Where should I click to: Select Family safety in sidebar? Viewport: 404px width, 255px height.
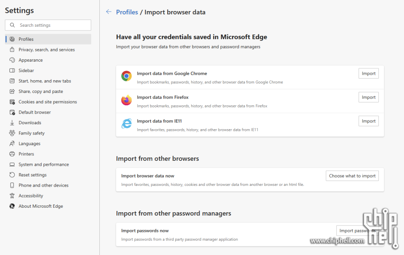pos(48,133)
